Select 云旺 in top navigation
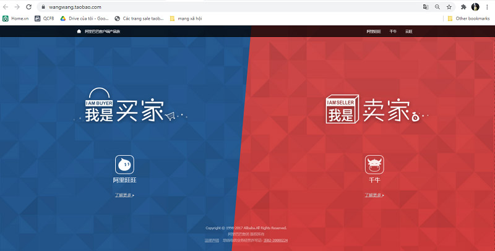This screenshot has width=495, height=251. pos(409,31)
